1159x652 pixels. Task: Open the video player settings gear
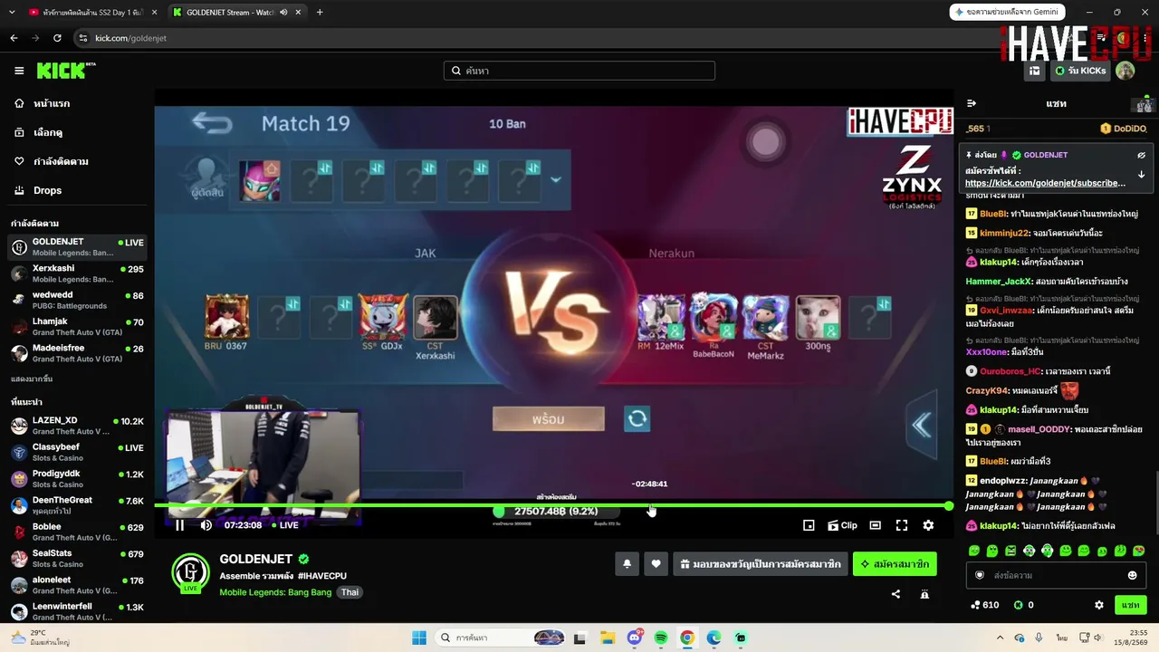pyautogui.click(x=928, y=525)
